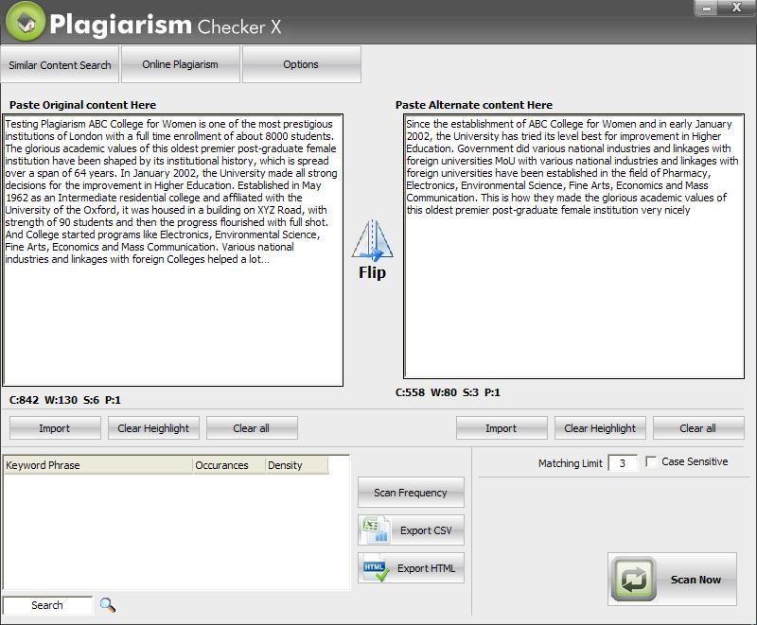Export results using the CSV spreadsheet icon

pyautogui.click(x=376, y=530)
